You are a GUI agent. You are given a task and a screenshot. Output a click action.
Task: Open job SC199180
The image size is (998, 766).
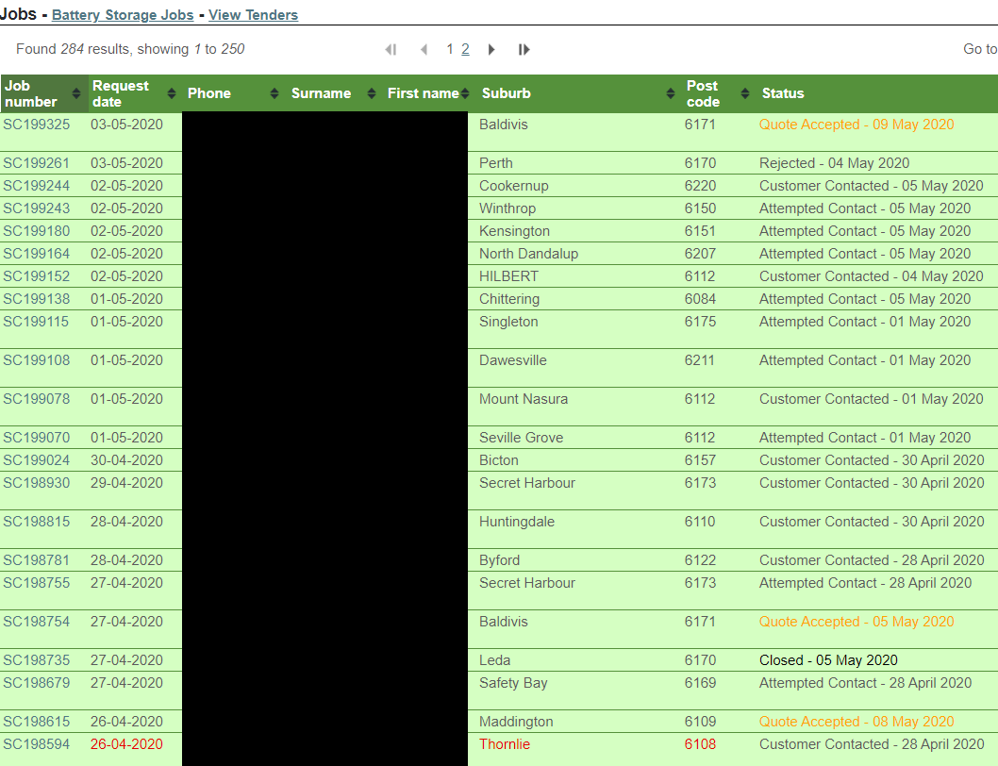[x=36, y=231]
